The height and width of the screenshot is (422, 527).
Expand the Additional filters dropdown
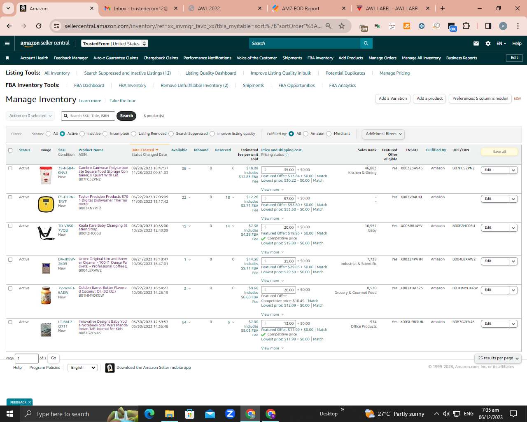point(383,134)
